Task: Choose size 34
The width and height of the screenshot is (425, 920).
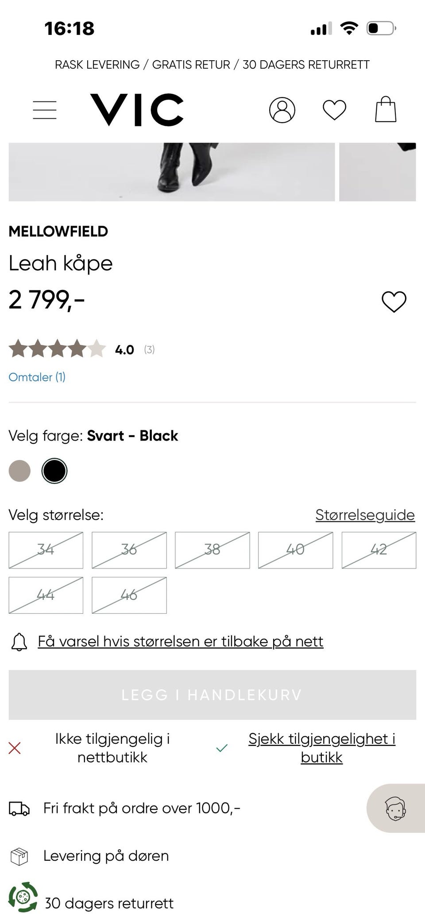Action: point(46,550)
